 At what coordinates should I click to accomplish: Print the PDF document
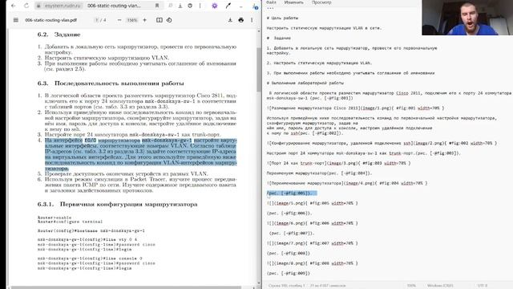click(x=241, y=20)
